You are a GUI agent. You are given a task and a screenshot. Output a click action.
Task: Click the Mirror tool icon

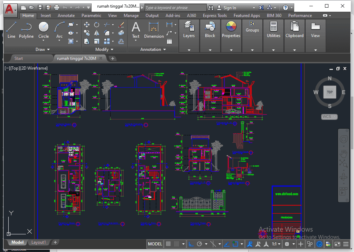[97, 33]
